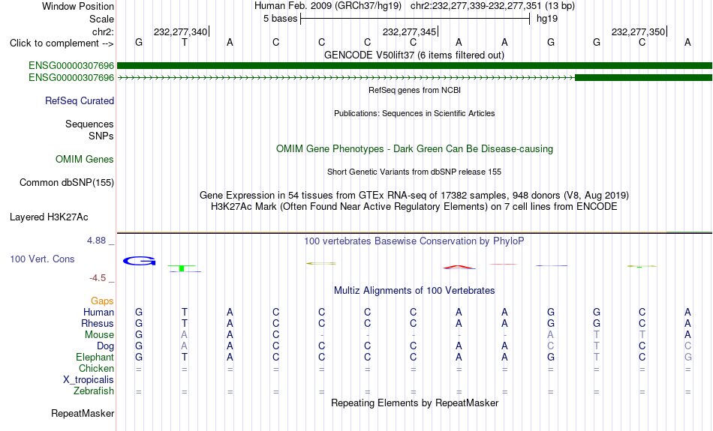Click 'Repeating Elements by RepeatMasker' title

[414, 403]
